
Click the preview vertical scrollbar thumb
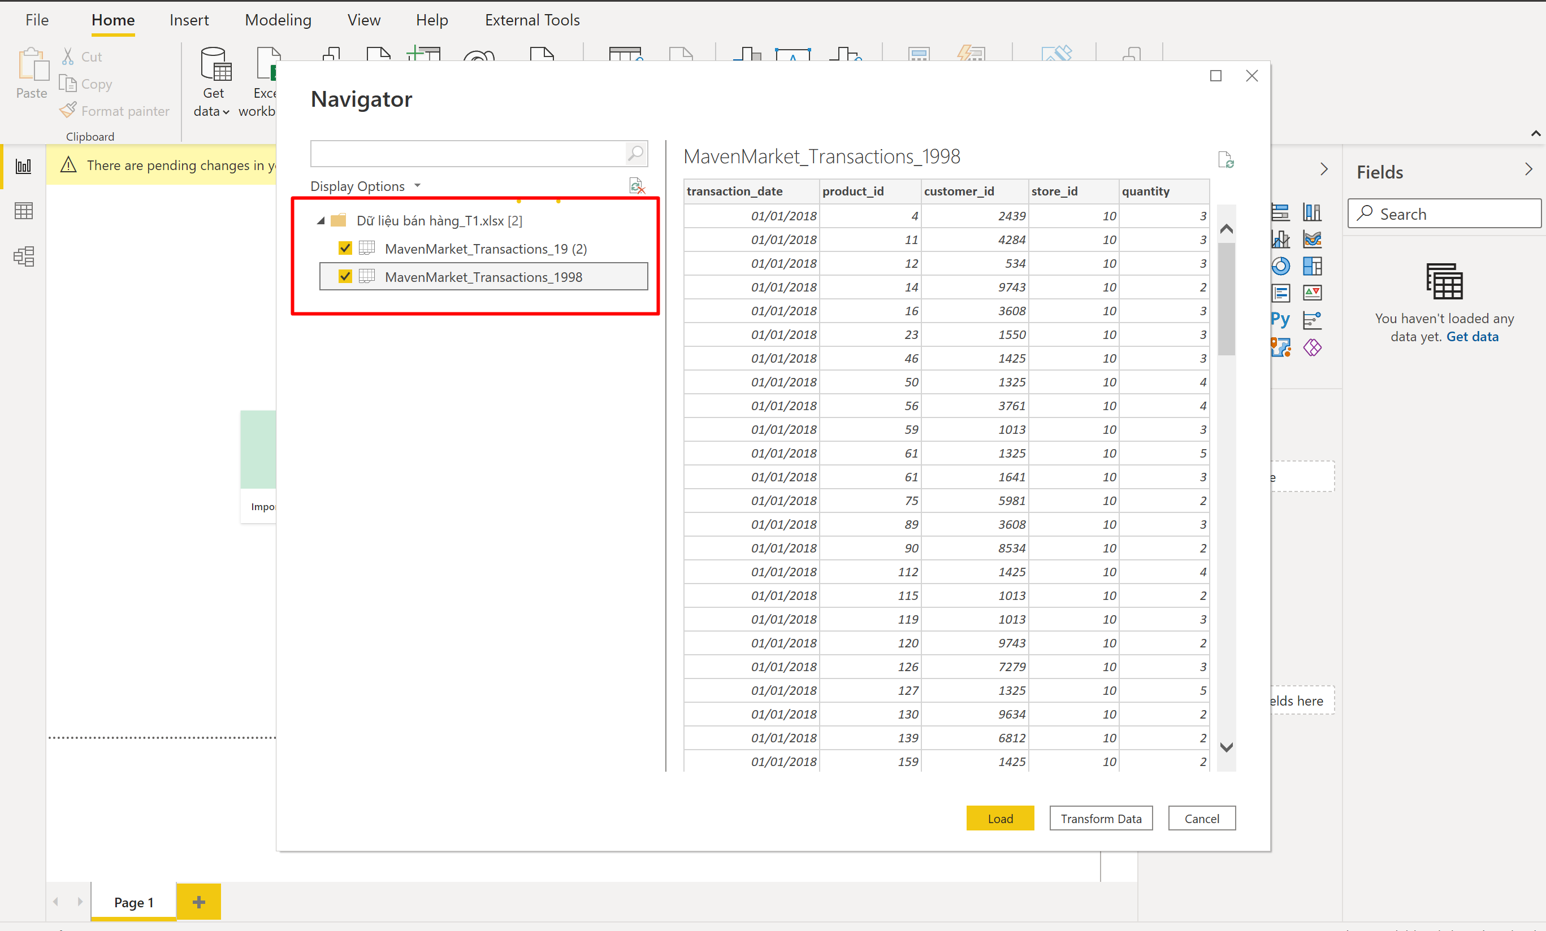coord(1226,299)
